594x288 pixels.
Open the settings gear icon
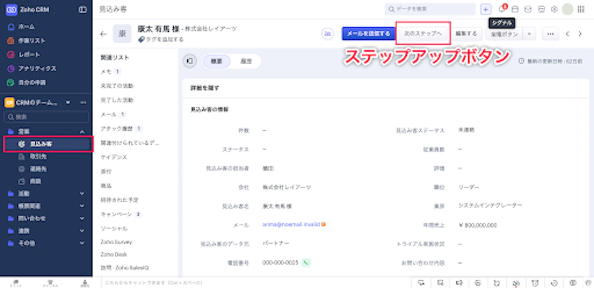tap(554, 9)
